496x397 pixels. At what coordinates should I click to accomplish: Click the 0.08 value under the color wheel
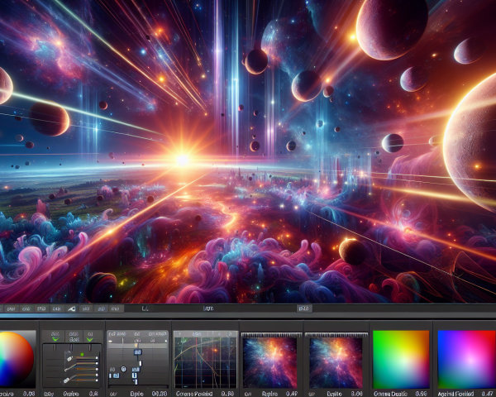coord(30,392)
